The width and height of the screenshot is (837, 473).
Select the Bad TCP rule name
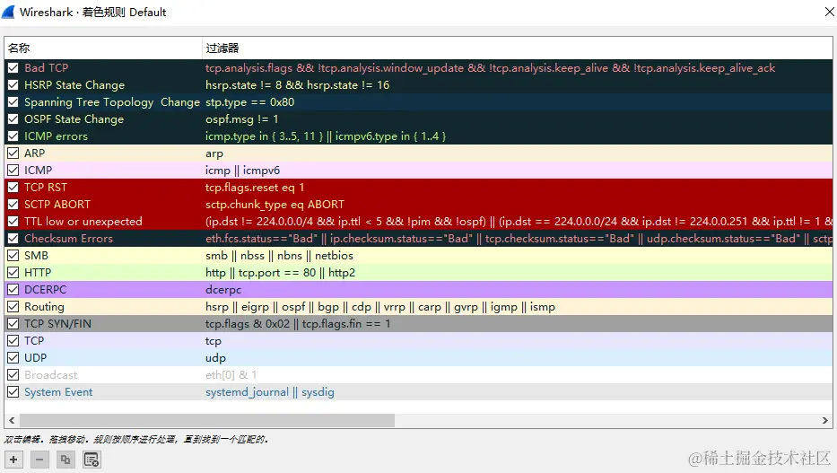click(x=47, y=68)
